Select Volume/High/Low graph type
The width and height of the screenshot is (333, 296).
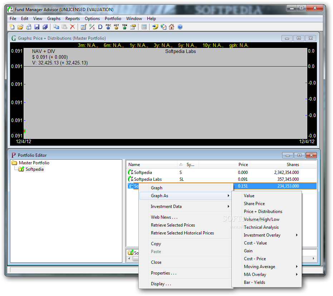pyautogui.click(x=266, y=219)
